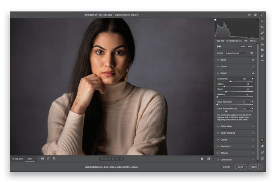This screenshot has width=274, height=182.
Task: Click the Zoom magnifier tool
Action: click(262, 140)
